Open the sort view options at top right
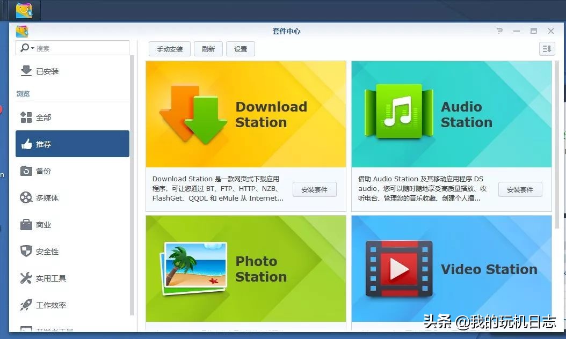 (x=547, y=49)
